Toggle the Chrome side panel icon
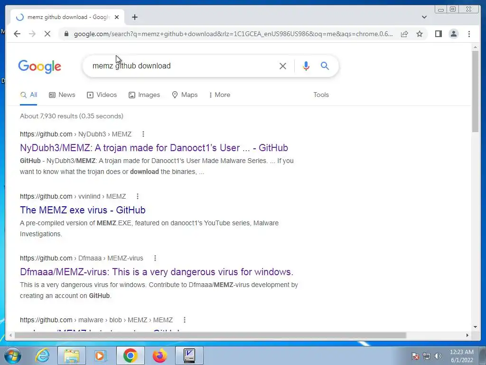Viewport: 486px width, 365px height. [x=438, y=34]
